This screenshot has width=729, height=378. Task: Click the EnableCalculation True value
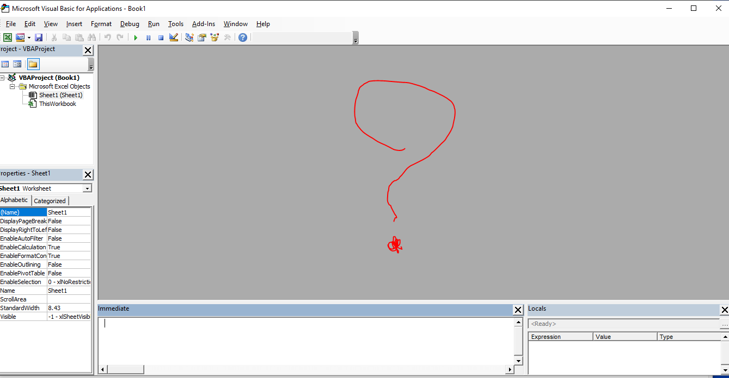tap(69, 247)
